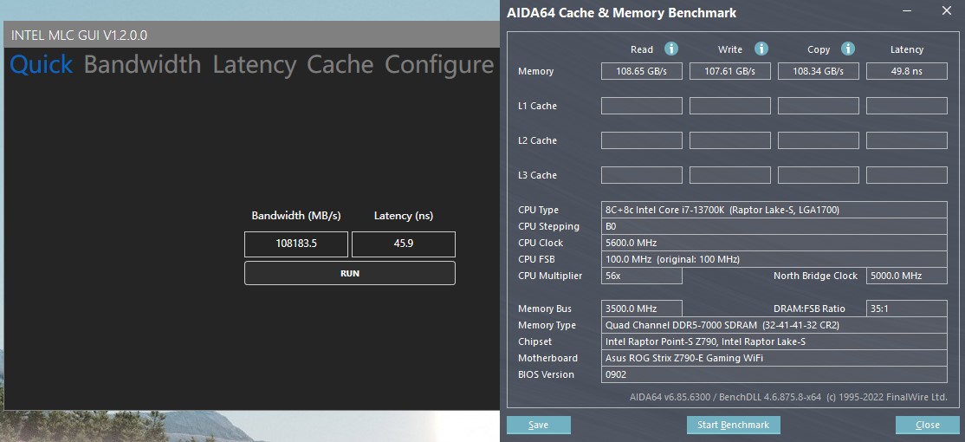Click Bandwidth (MB/s) label in MLC
Image resolution: width=965 pixels, height=442 pixels.
[296, 216]
